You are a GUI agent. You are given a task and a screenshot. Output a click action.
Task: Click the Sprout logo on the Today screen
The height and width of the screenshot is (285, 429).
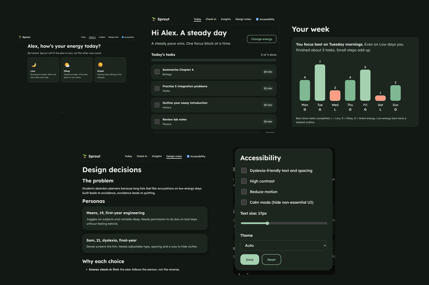[x=161, y=19]
